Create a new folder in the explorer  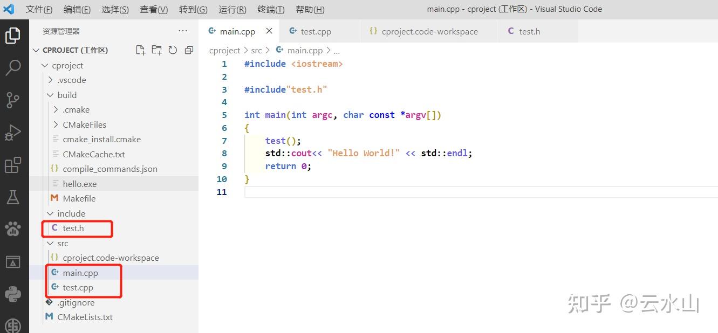(x=156, y=50)
